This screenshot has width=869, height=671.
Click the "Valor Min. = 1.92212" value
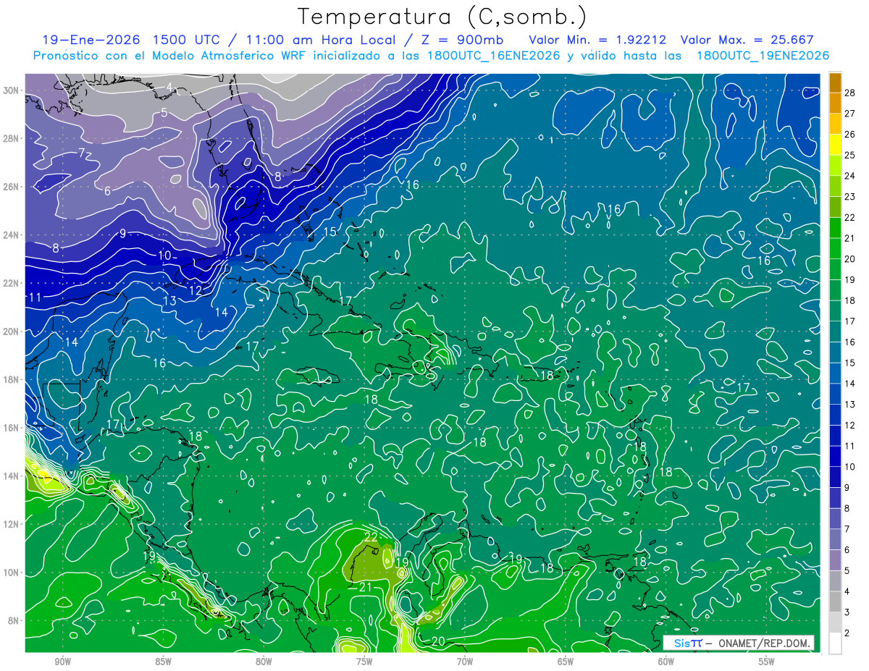click(x=597, y=40)
